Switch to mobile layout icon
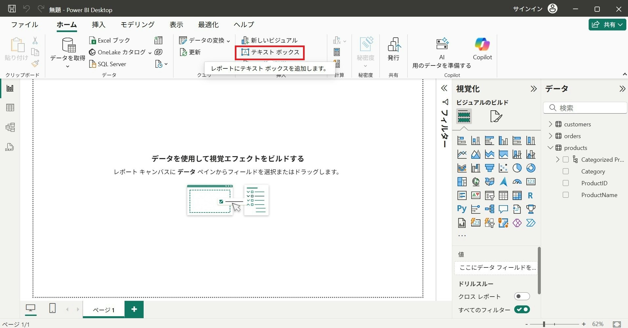The image size is (628, 328). (52, 308)
